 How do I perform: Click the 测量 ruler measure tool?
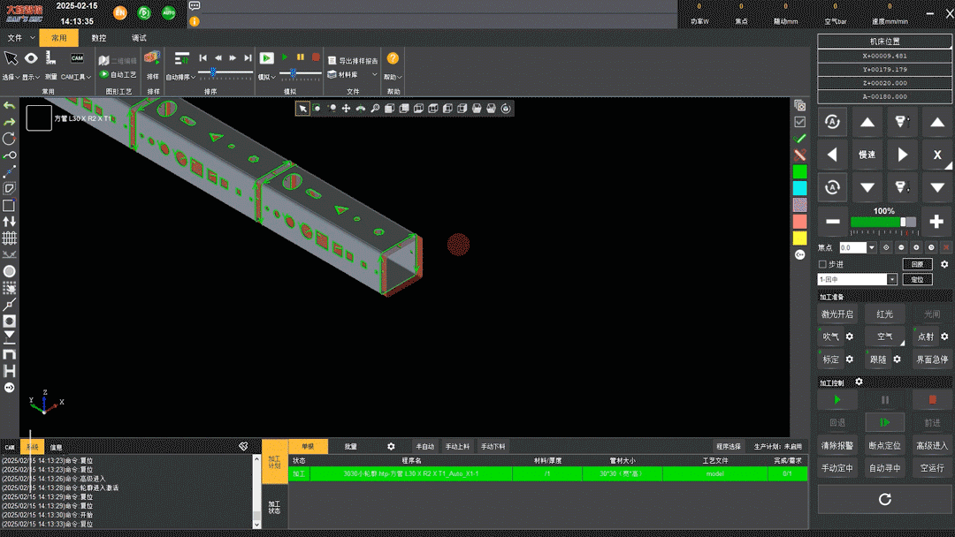tap(51, 59)
